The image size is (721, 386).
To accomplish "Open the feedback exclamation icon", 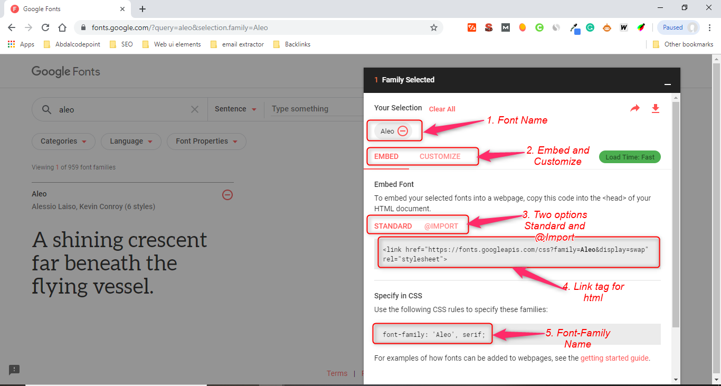I will [14, 370].
